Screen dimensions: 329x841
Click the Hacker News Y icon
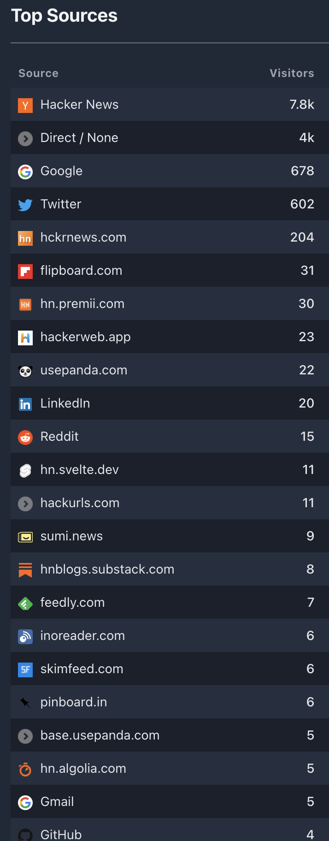pyautogui.click(x=25, y=106)
